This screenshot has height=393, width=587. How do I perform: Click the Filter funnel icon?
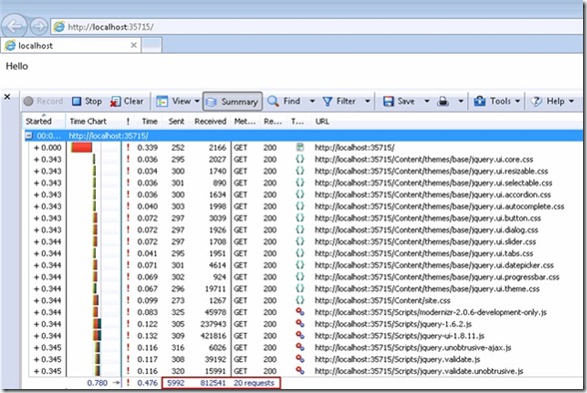(x=327, y=102)
